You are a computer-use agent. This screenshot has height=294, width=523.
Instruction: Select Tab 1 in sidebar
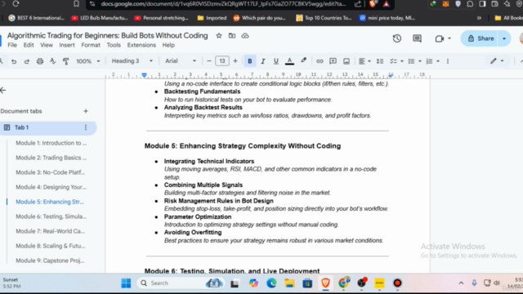pyautogui.click(x=47, y=127)
